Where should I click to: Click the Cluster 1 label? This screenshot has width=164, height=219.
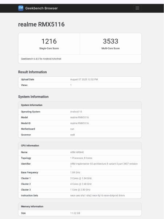(26, 178)
